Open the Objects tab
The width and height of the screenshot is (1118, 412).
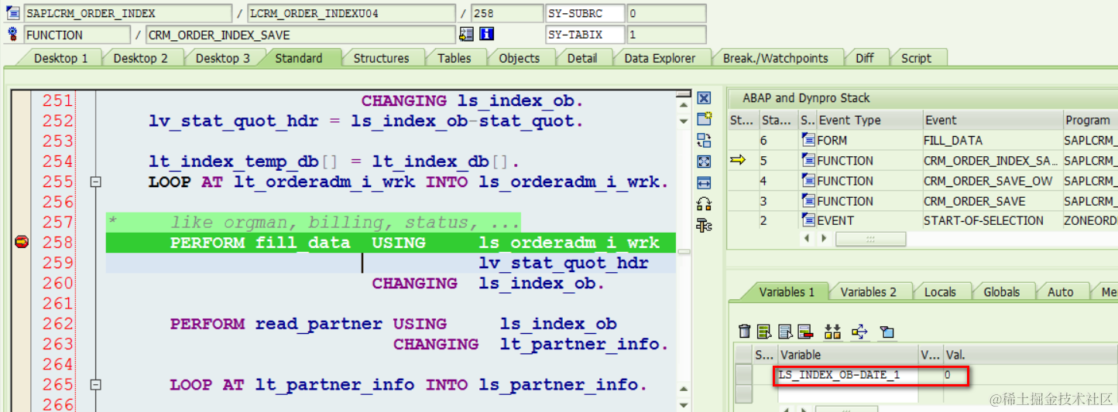pyautogui.click(x=519, y=58)
